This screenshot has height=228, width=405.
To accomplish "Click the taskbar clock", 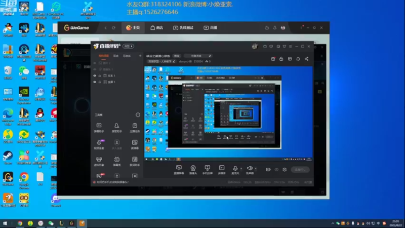I will [396, 223].
